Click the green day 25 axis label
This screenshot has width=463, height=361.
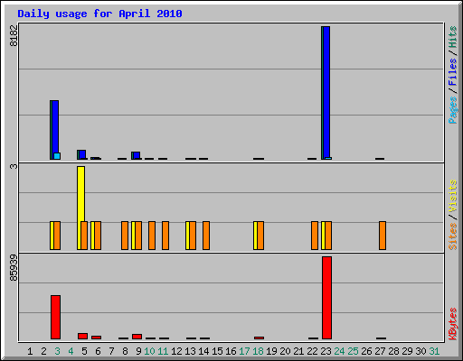click(x=353, y=351)
